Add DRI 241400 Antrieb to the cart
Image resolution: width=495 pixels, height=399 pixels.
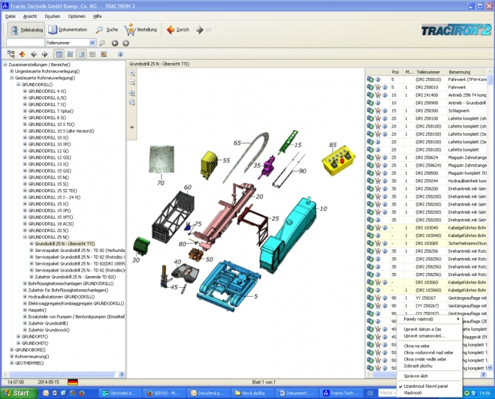point(378,95)
